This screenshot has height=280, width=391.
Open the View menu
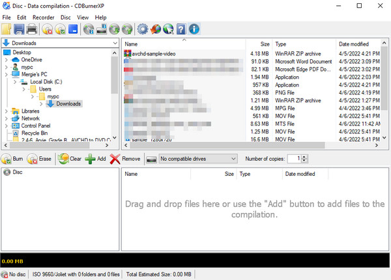point(83,18)
